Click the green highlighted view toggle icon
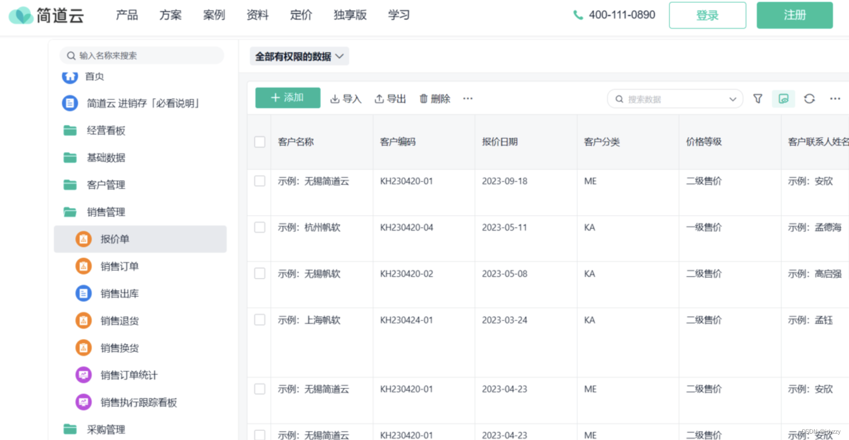Image resolution: width=849 pixels, height=440 pixels. [783, 99]
